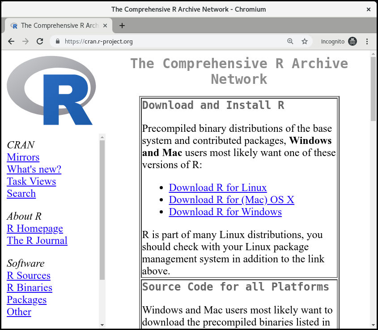The image size is (378, 330).
Task: Open a new tab with plus button
Action: point(122,26)
